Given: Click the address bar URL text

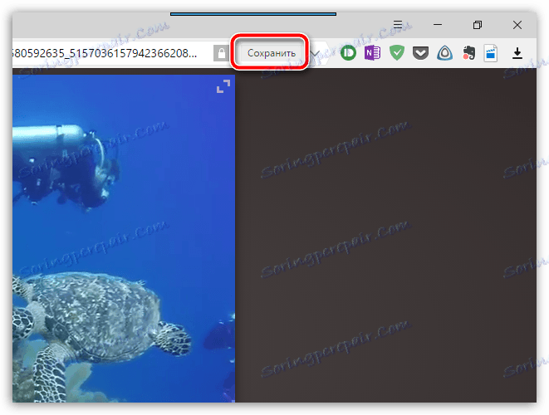Looking at the screenshot, I should click(x=105, y=53).
